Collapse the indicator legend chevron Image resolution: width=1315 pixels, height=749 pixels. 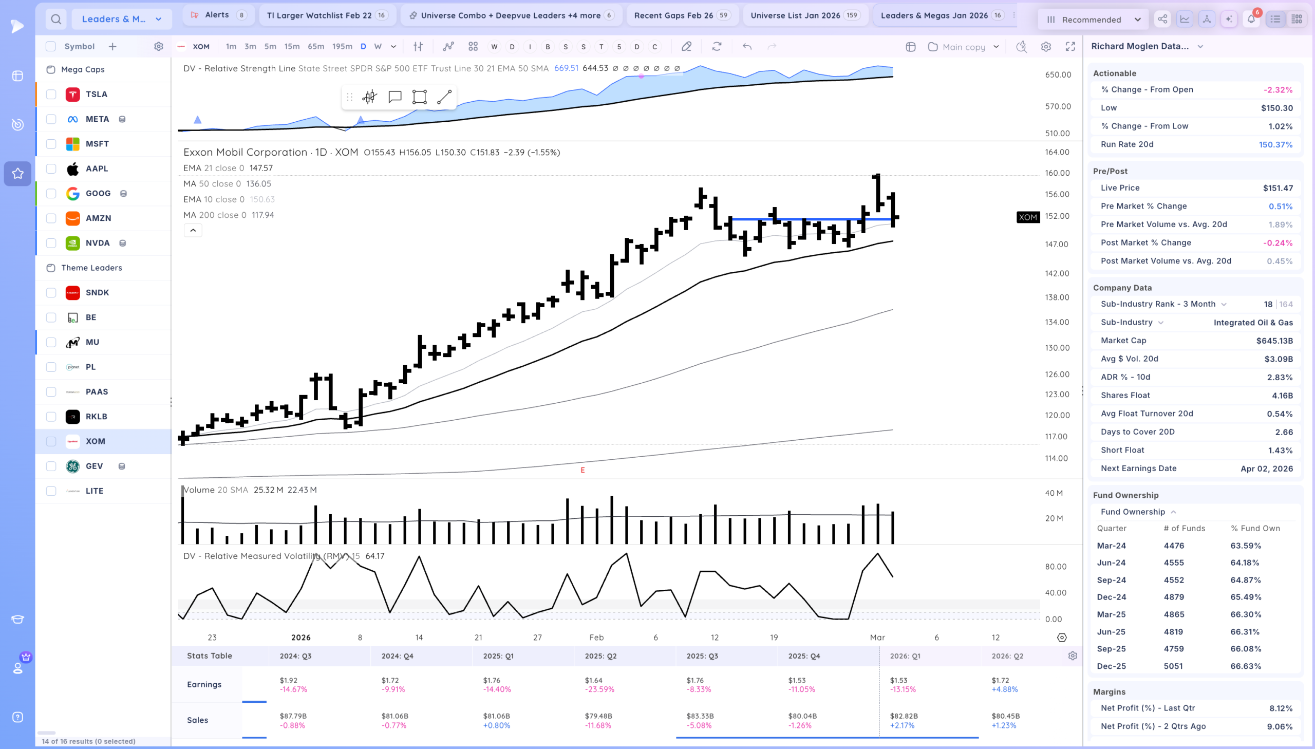(193, 231)
